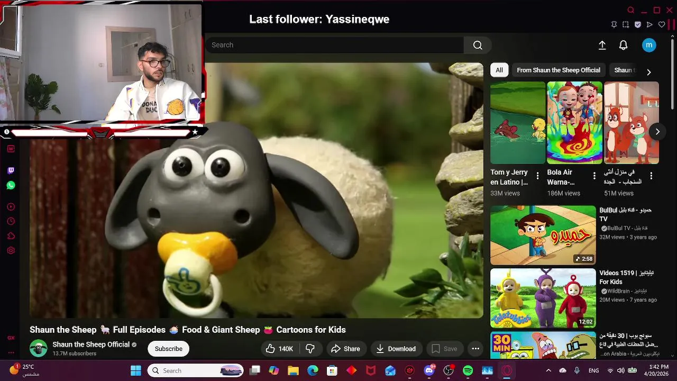Viewport: 677px width, 381px height.
Task: Open options for Tom y Jerry video
Action: click(x=537, y=176)
